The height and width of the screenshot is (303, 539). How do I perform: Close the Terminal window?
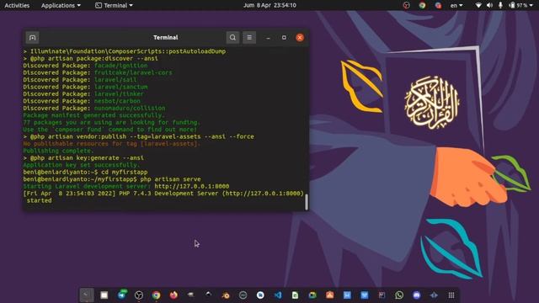(300, 37)
